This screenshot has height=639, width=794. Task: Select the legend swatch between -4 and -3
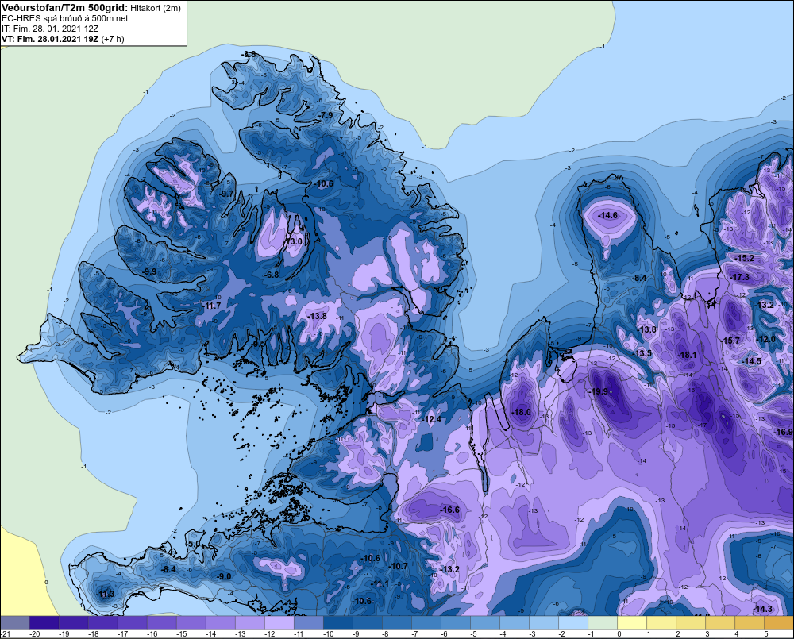tap(514, 623)
